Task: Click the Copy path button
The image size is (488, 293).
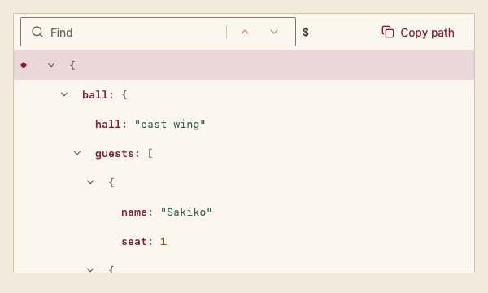Action: tap(418, 33)
